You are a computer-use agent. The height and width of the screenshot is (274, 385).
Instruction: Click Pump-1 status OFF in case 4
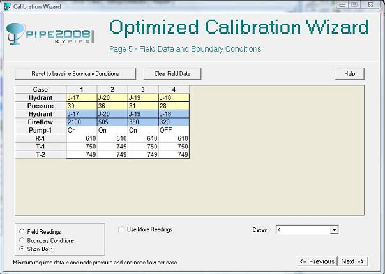point(174,130)
